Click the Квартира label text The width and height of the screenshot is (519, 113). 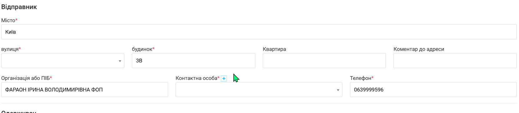coord(274,49)
